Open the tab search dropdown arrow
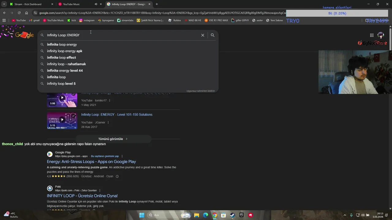392x220 pixels. 4,4
